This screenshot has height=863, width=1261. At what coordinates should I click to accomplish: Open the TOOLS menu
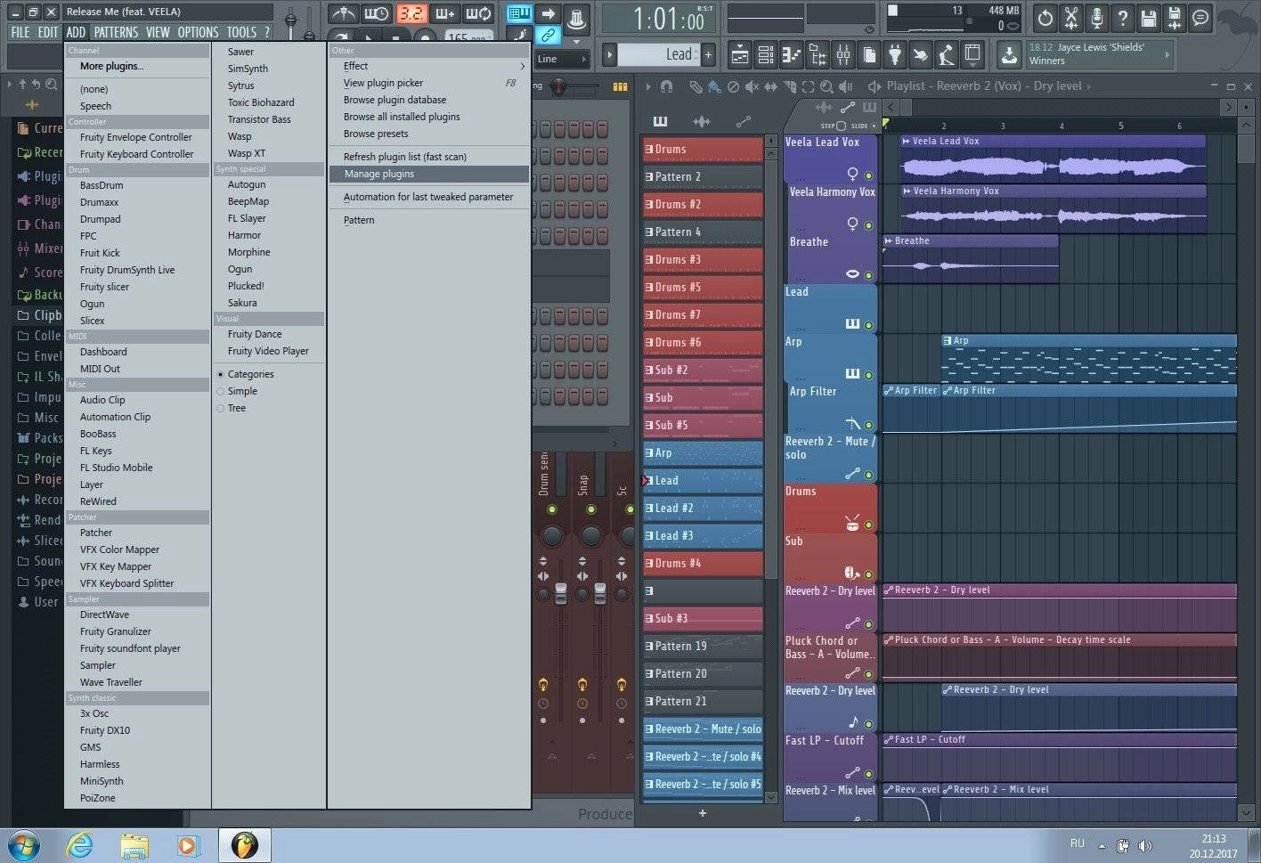(241, 32)
